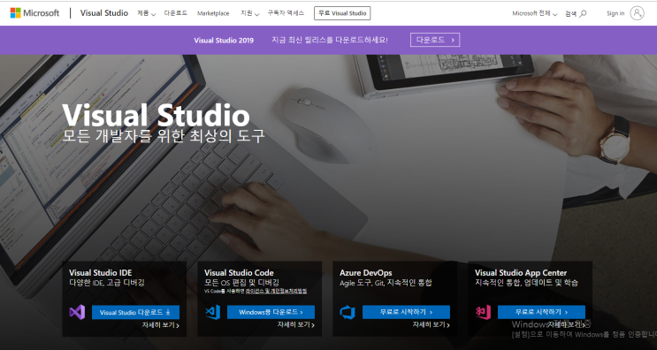Click the 무료 Visual Studio button

(x=342, y=13)
